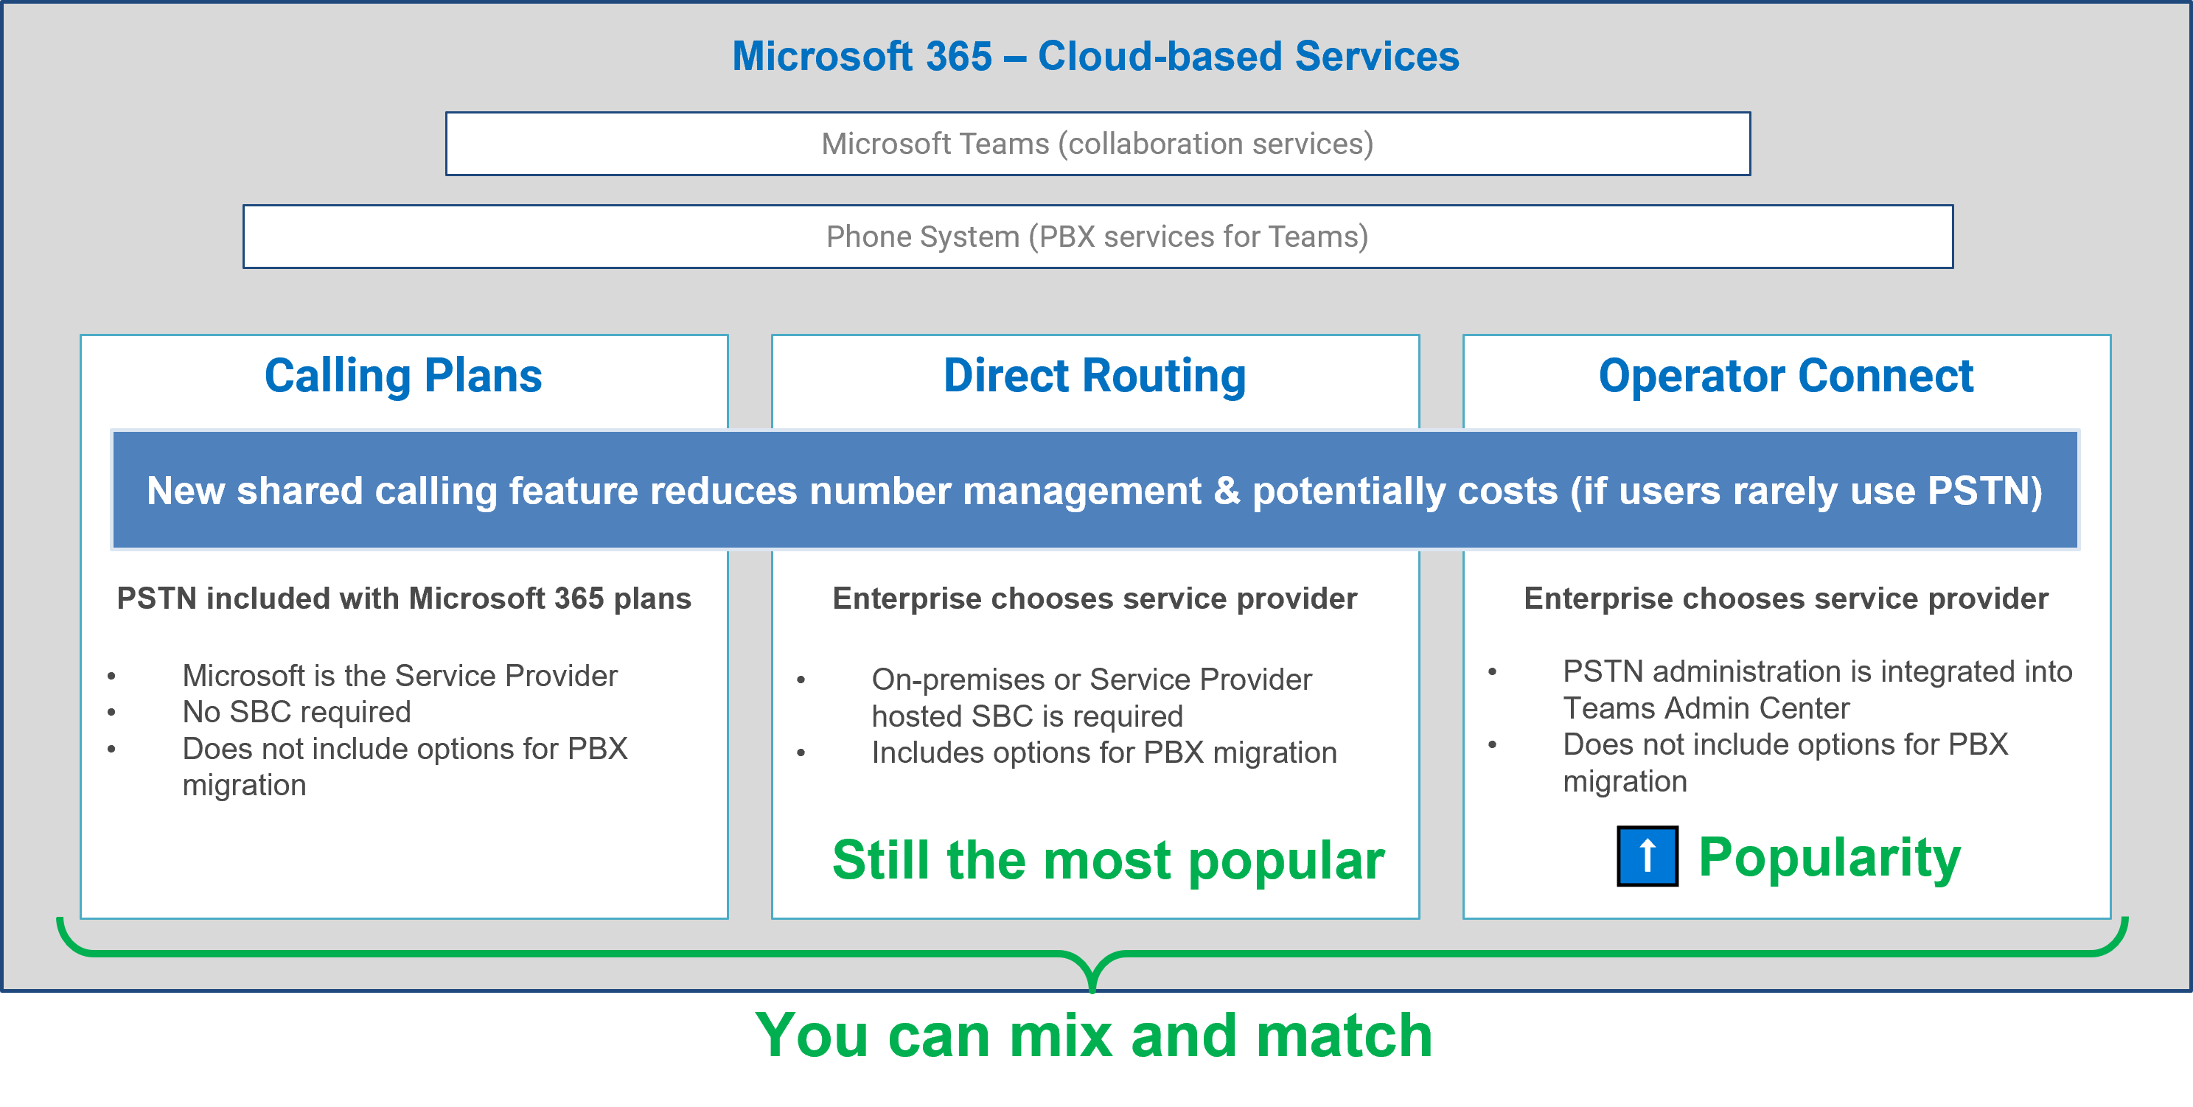Click 'PSTN administration is integrated into Teams Admin Center'
This screenshot has width=2193, height=1107.
coord(1818,690)
